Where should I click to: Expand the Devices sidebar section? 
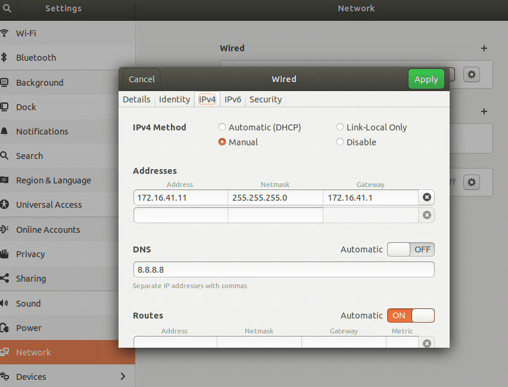(123, 376)
